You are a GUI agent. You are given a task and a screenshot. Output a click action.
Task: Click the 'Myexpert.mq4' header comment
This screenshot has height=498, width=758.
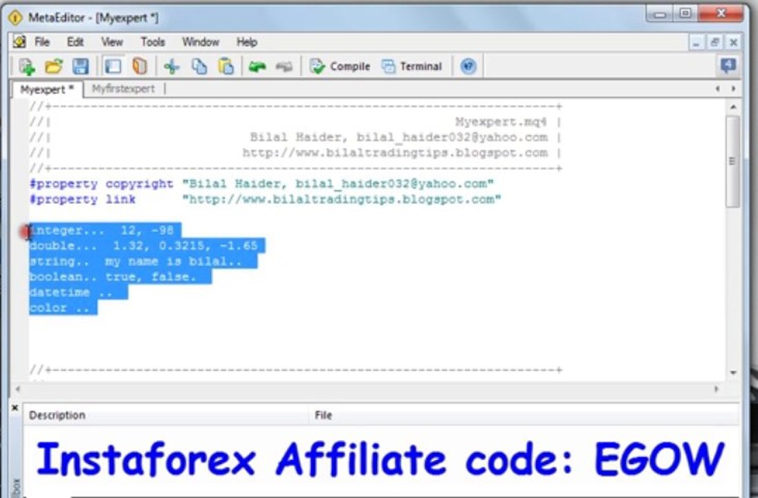(x=501, y=122)
